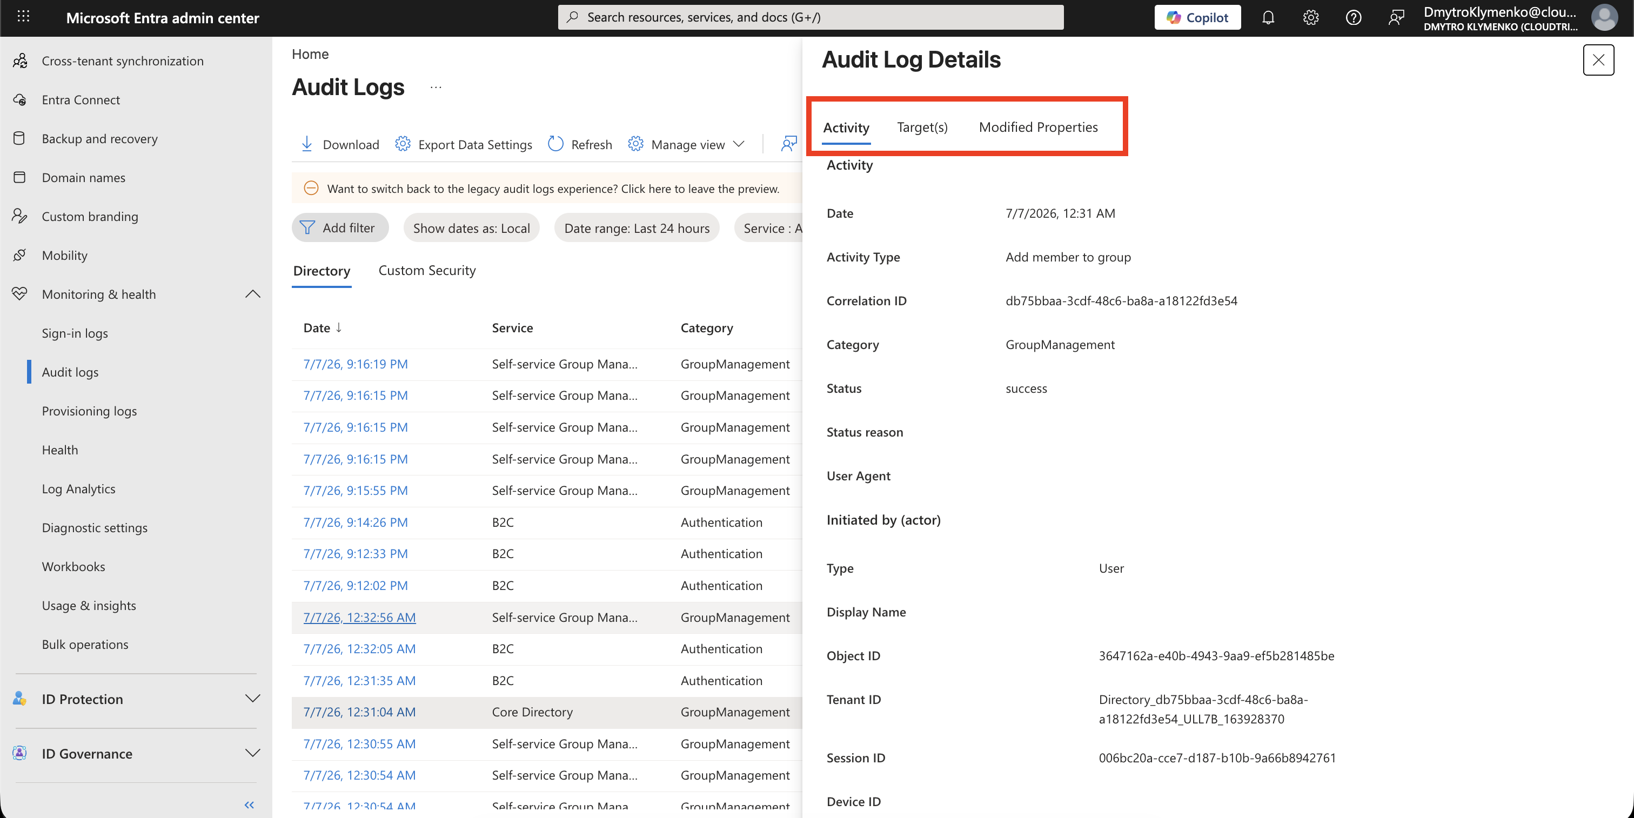Screen dimensions: 1634x818
Task: Select the Object ID value 3647162a-e40b-4943-9aa9-ef5b281485be
Action: [1216, 656]
